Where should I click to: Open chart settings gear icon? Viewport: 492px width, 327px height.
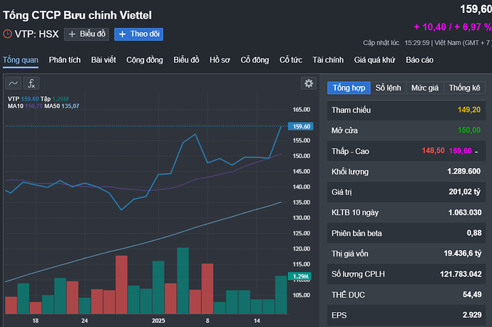pos(309,83)
